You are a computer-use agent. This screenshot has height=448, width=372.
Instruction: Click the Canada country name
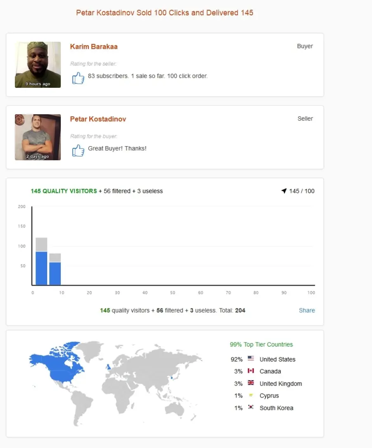tap(270, 371)
